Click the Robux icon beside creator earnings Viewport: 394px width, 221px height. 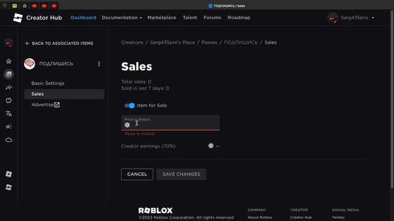[211, 146]
